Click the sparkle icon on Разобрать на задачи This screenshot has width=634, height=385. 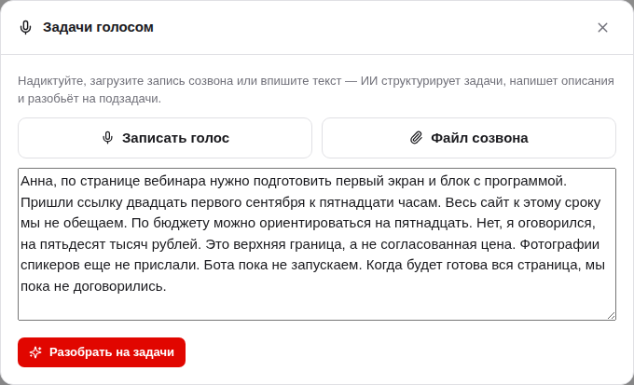(x=35, y=352)
